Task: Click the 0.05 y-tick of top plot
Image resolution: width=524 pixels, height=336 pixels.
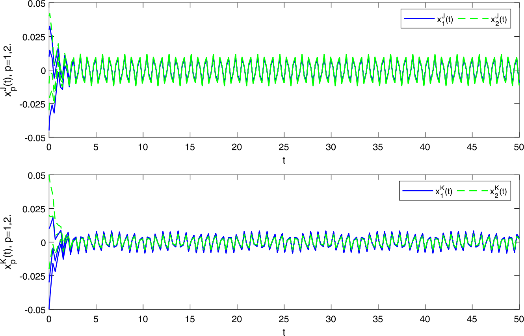Action: tap(37, 4)
